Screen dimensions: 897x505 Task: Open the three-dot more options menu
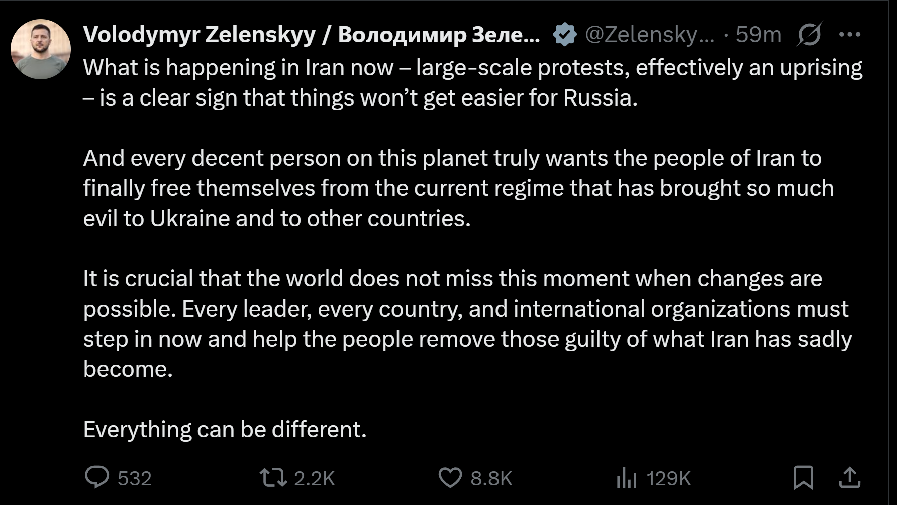850,35
